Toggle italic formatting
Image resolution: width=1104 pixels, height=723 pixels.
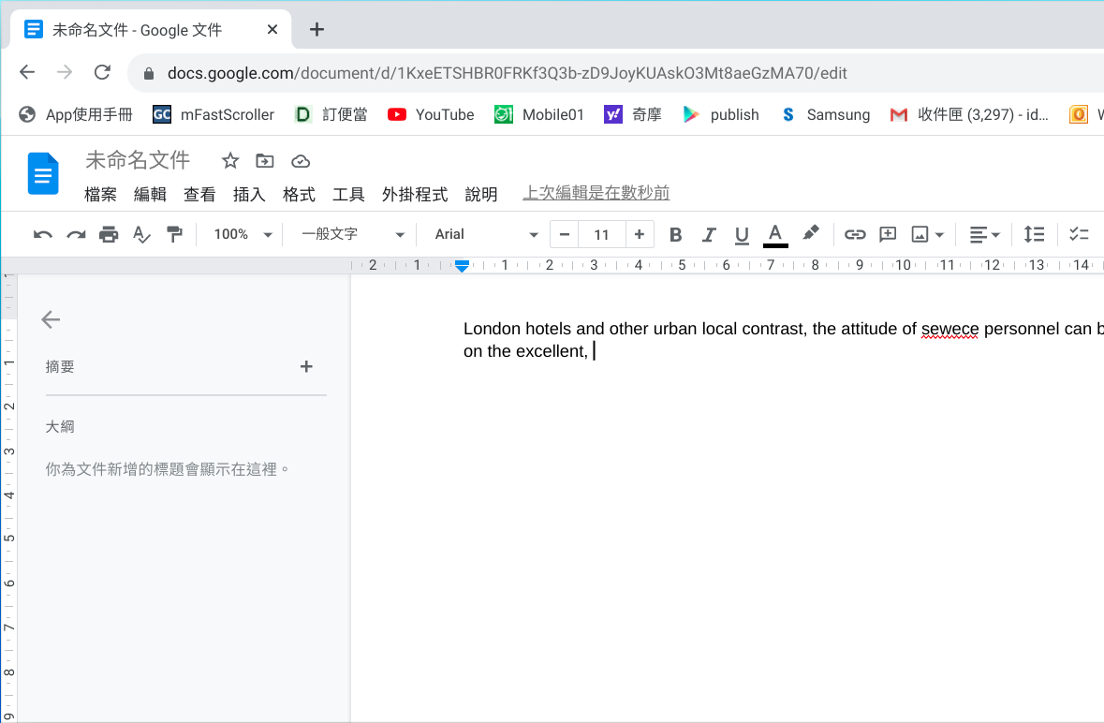click(709, 234)
